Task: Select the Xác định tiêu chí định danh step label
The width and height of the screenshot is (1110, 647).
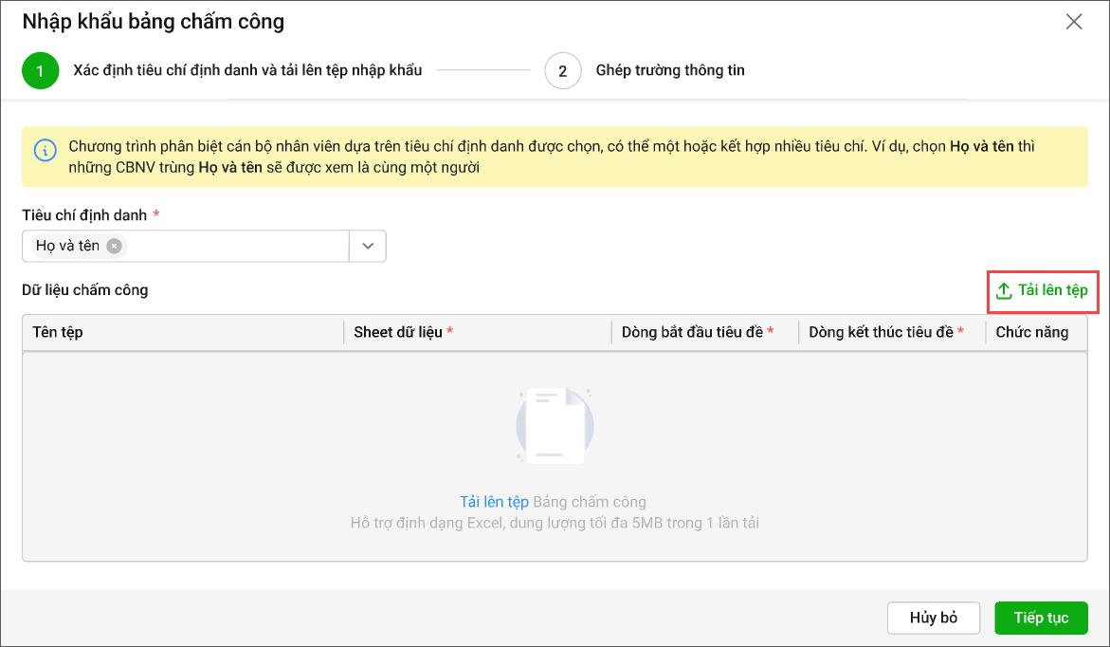Action: pyautogui.click(x=247, y=70)
